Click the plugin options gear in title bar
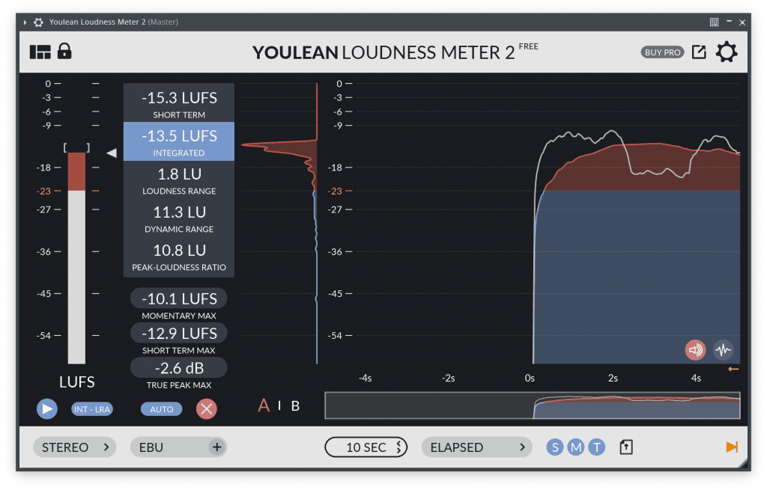 (38, 22)
